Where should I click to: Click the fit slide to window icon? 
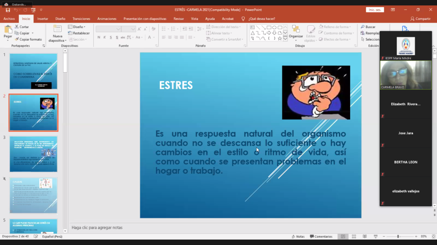[432, 237]
